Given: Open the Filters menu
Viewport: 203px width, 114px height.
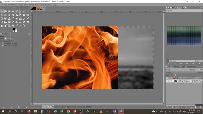Looking at the screenshot, I should pyautogui.click(x=42, y=5).
